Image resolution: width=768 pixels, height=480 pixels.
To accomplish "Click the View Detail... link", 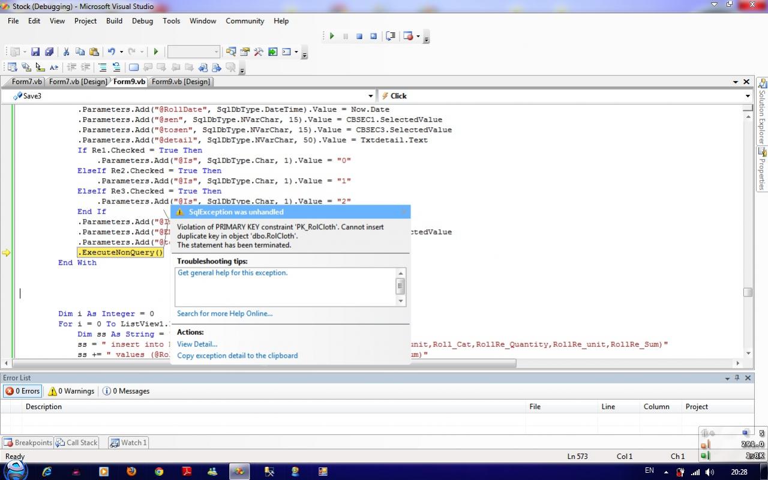I will coord(197,344).
